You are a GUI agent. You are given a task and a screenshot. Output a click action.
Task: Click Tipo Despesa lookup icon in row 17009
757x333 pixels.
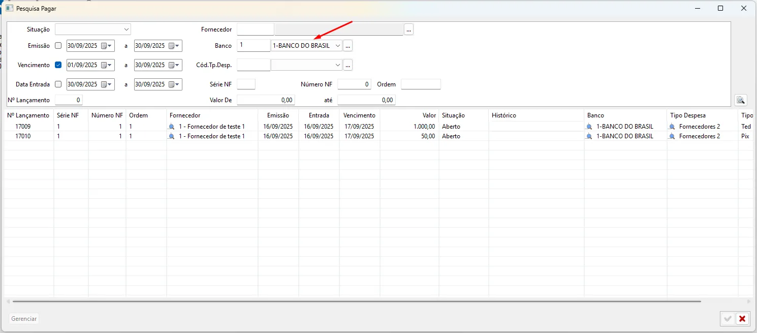[672, 127]
